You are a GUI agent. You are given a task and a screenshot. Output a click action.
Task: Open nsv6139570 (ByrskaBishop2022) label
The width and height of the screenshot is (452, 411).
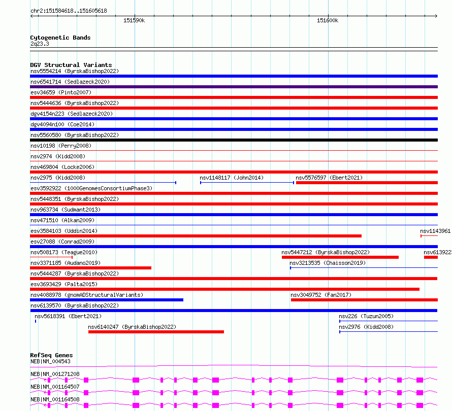pyautogui.click(x=75, y=305)
